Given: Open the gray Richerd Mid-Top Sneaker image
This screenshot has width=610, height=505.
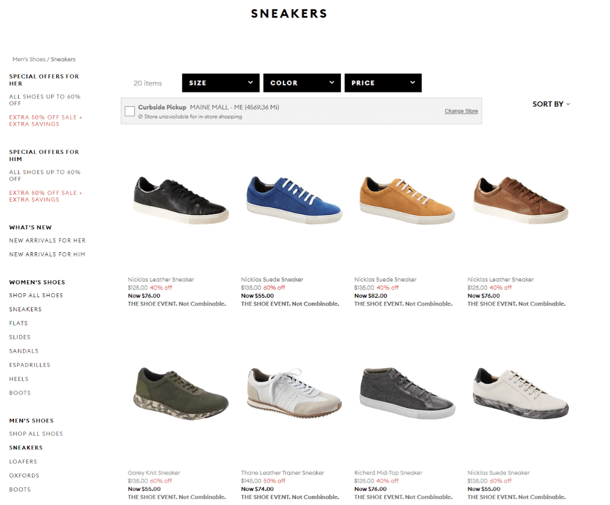Looking at the screenshot, I should point(407,393).
